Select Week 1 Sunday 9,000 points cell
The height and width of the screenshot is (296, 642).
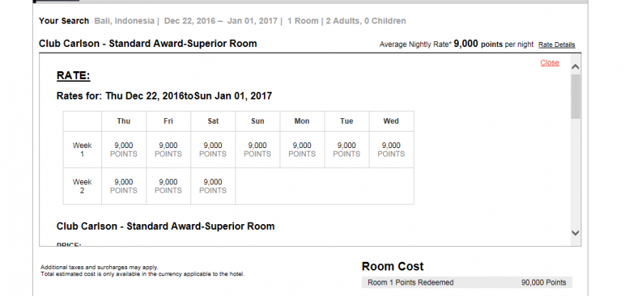pos(258,149)
